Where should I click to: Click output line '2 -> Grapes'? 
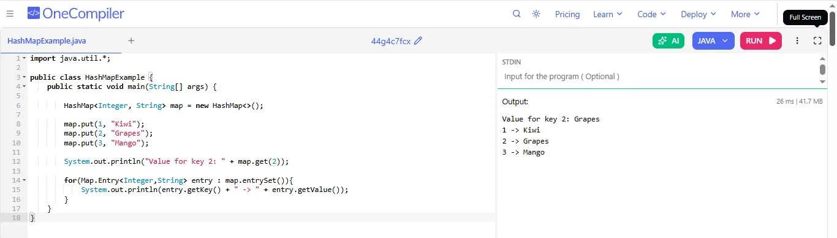[x=525, y=141]
